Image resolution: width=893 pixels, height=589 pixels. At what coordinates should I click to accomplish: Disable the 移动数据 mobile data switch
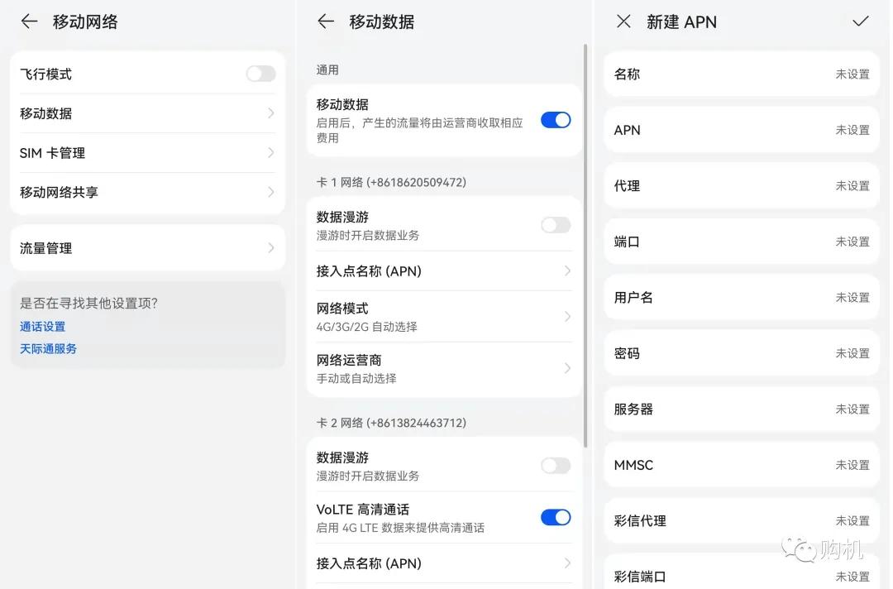click(x=555, y=119)
